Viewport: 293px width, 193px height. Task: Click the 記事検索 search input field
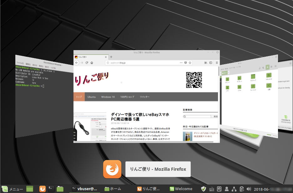pos(197,117)
